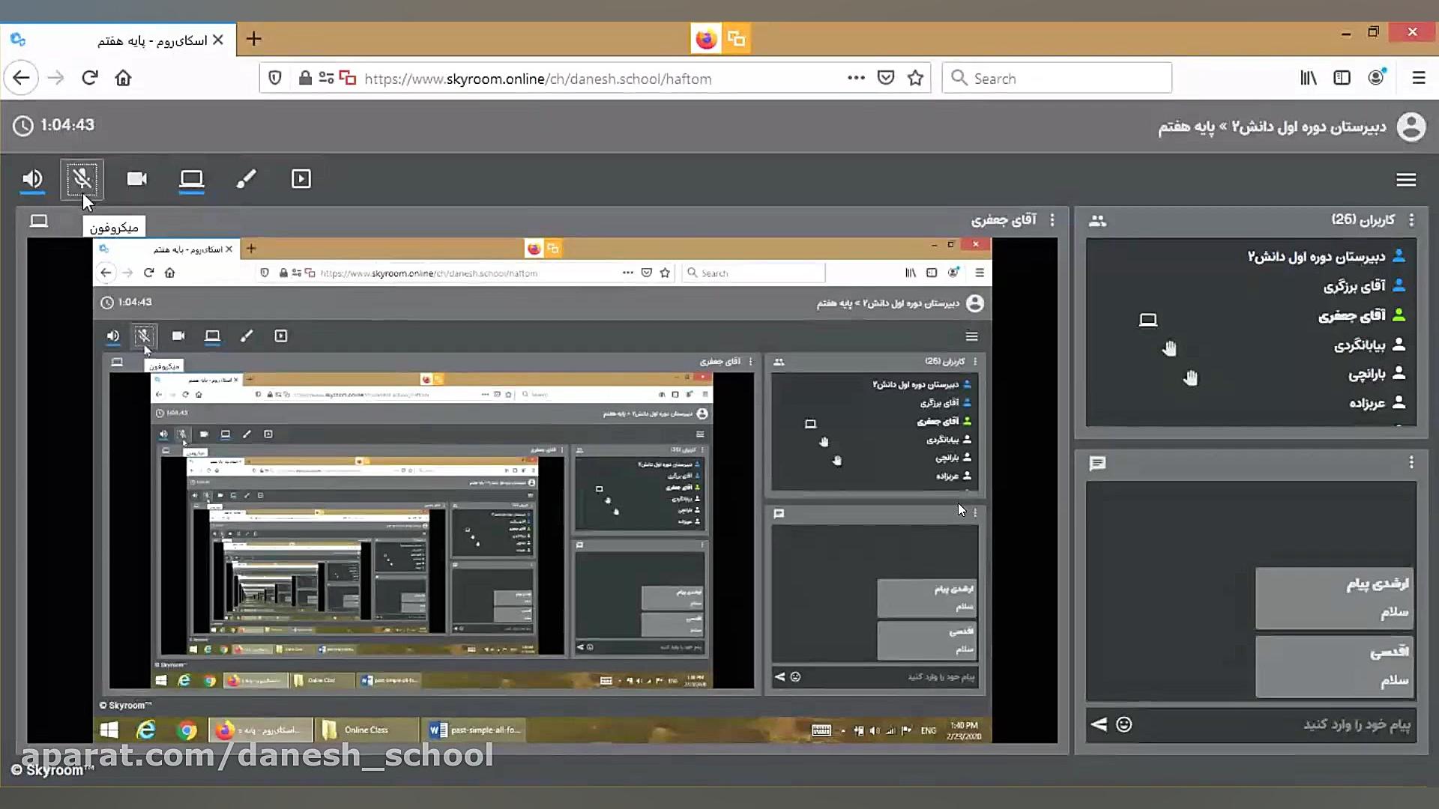Click the profile avatar icon
1439x809 pixels.
coord(1411,127)
